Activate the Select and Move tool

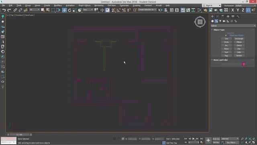(64, 10)
